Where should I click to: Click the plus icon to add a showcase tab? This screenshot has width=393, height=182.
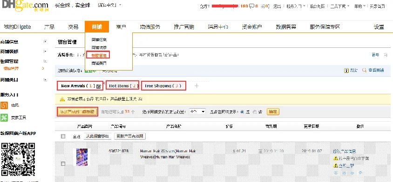coord(197,86)
